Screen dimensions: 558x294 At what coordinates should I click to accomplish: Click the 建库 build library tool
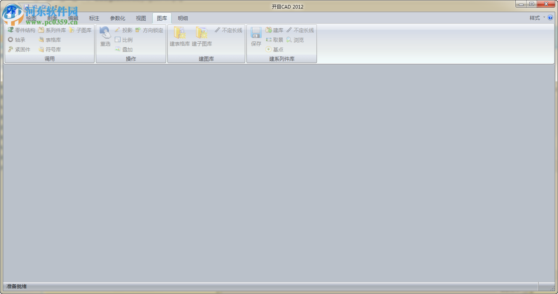[x=274, y=30]
